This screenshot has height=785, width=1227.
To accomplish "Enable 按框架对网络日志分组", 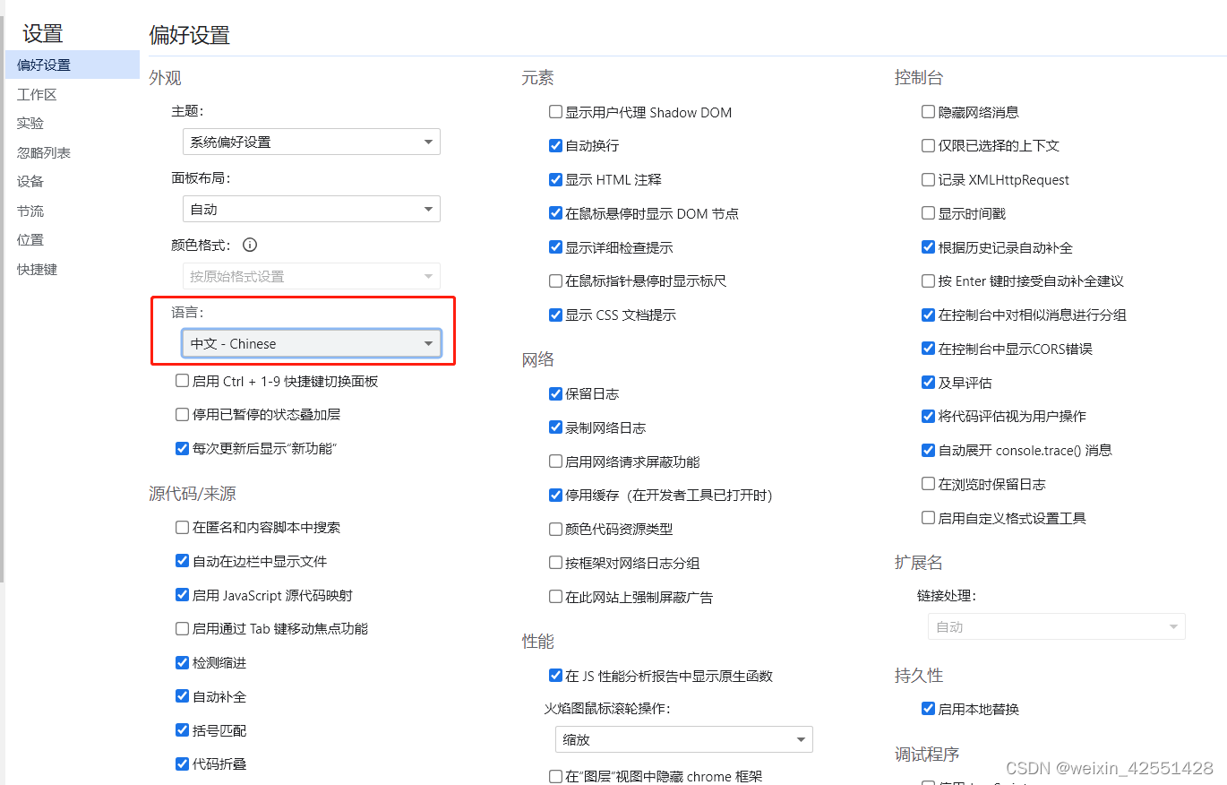I will click(555, 563).
